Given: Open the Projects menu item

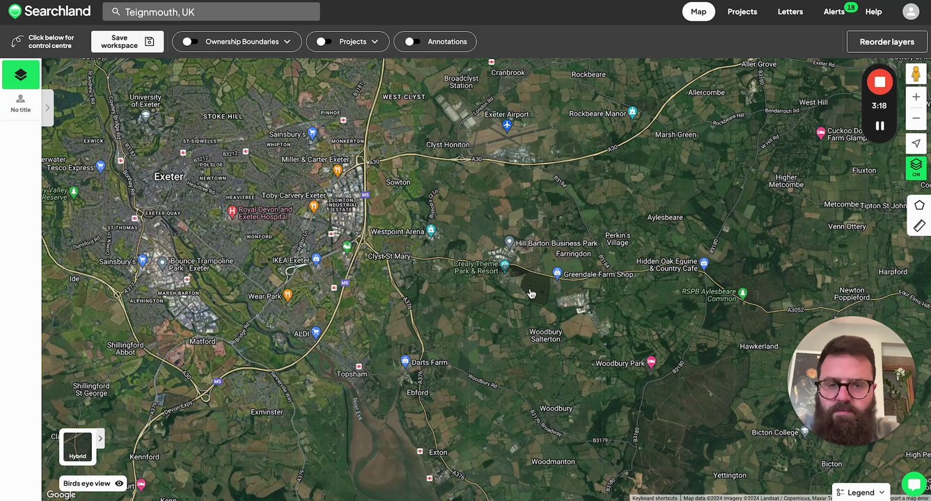Looking at the screenshot, I should point(742,12).
